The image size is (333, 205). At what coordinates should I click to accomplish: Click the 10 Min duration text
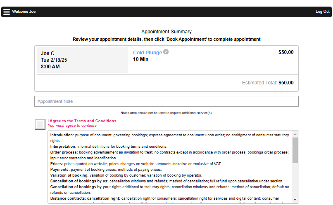tap(140, 59)
